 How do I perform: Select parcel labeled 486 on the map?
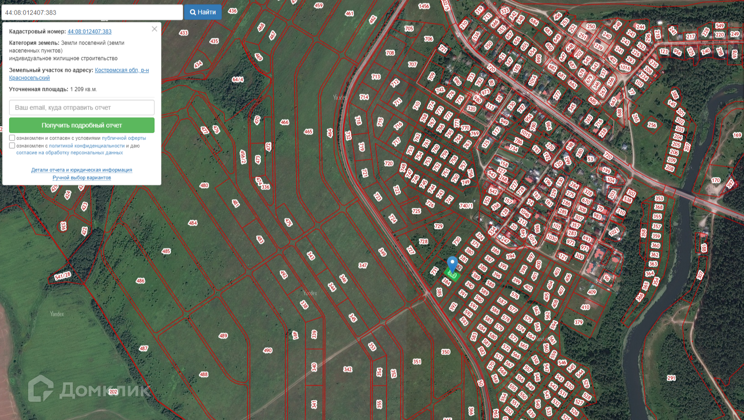click(140, 281)
